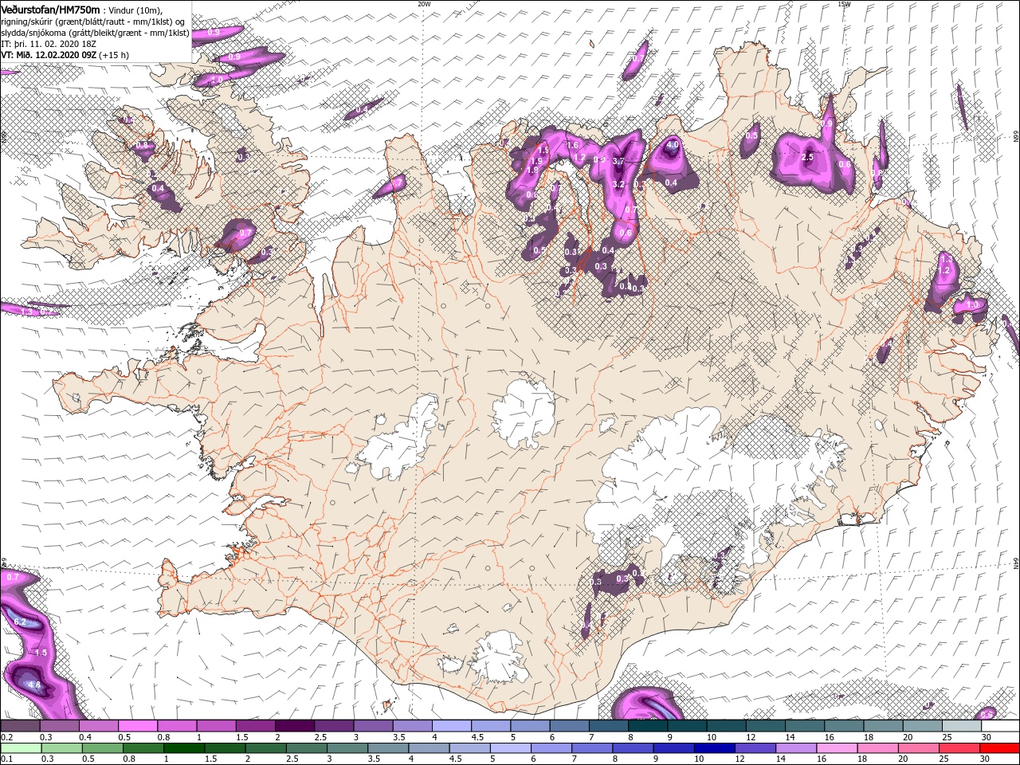Image resolution: width=1020 pixels, height=765 pixels.
Task: Click the 3.7 snowfall value on the map
Action: [x=618, y=161]
